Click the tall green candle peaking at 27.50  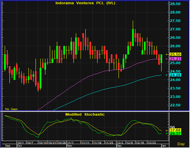pyautogui.click(x=133, y=37)
